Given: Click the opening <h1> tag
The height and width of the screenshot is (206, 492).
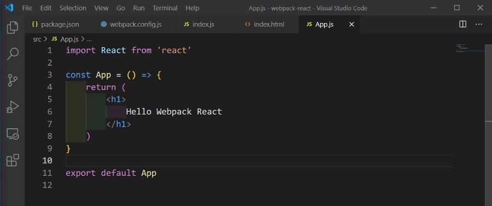Looking at the screenshot, I should click(116, 99).
